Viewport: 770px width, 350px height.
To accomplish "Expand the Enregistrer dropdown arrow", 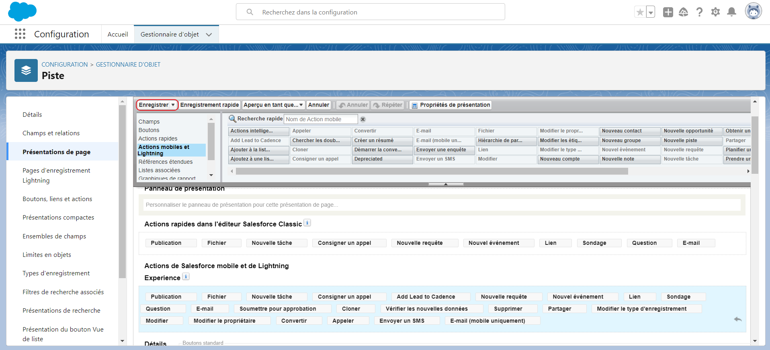I will pyautogui.click(x=173, y=105).
